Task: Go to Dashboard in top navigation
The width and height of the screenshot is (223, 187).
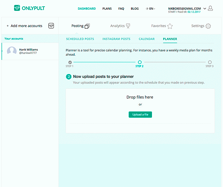Action: pyautogui.click(x=87, y=9)
